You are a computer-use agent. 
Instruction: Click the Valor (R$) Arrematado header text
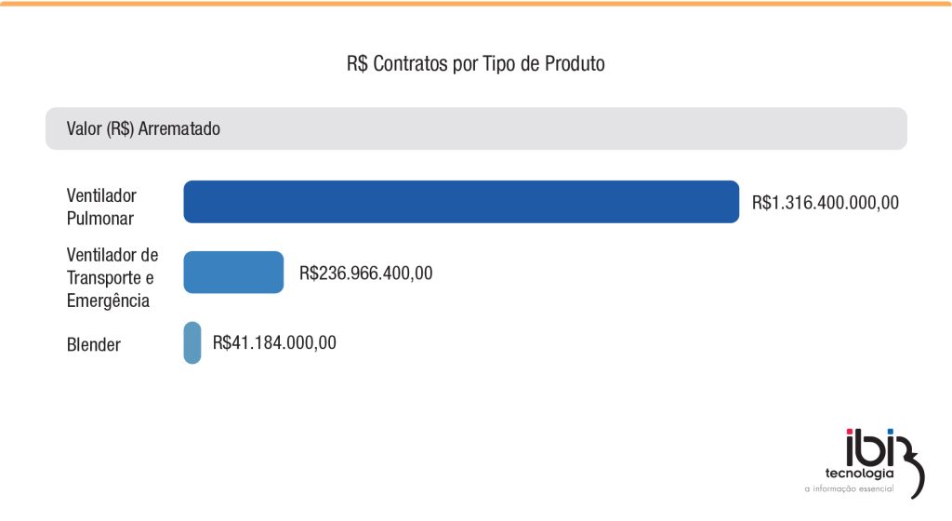[x=143, y=128]
